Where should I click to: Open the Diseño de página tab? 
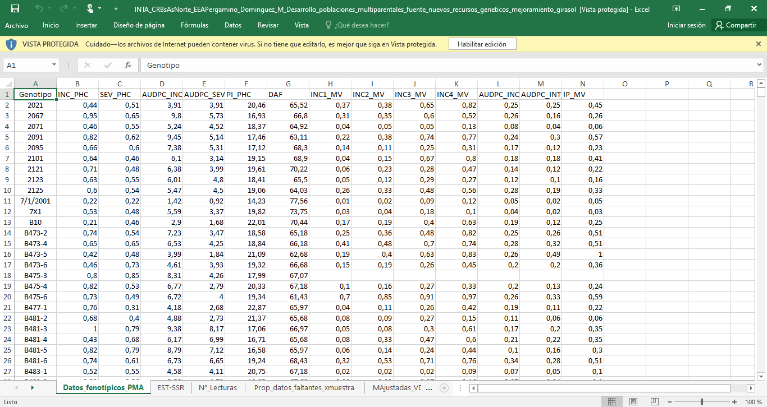pos(139,25)
